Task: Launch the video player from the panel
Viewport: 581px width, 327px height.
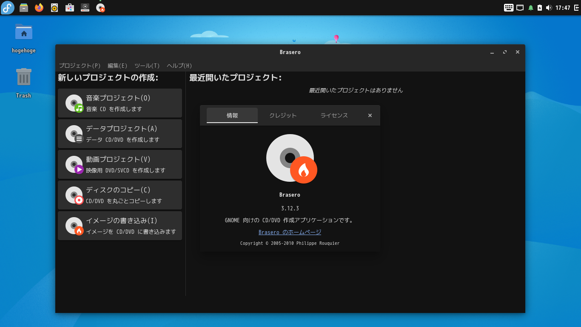Action: [x=85, y=8]
